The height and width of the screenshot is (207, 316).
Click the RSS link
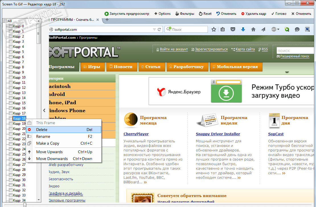264,49
